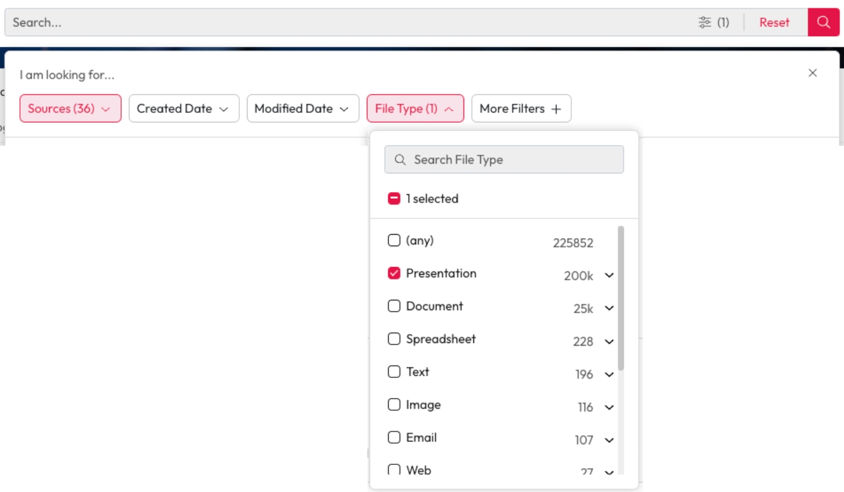844x492 pixels.
Task: Open the Sources (36) dropdown
Action: [70, 109]
